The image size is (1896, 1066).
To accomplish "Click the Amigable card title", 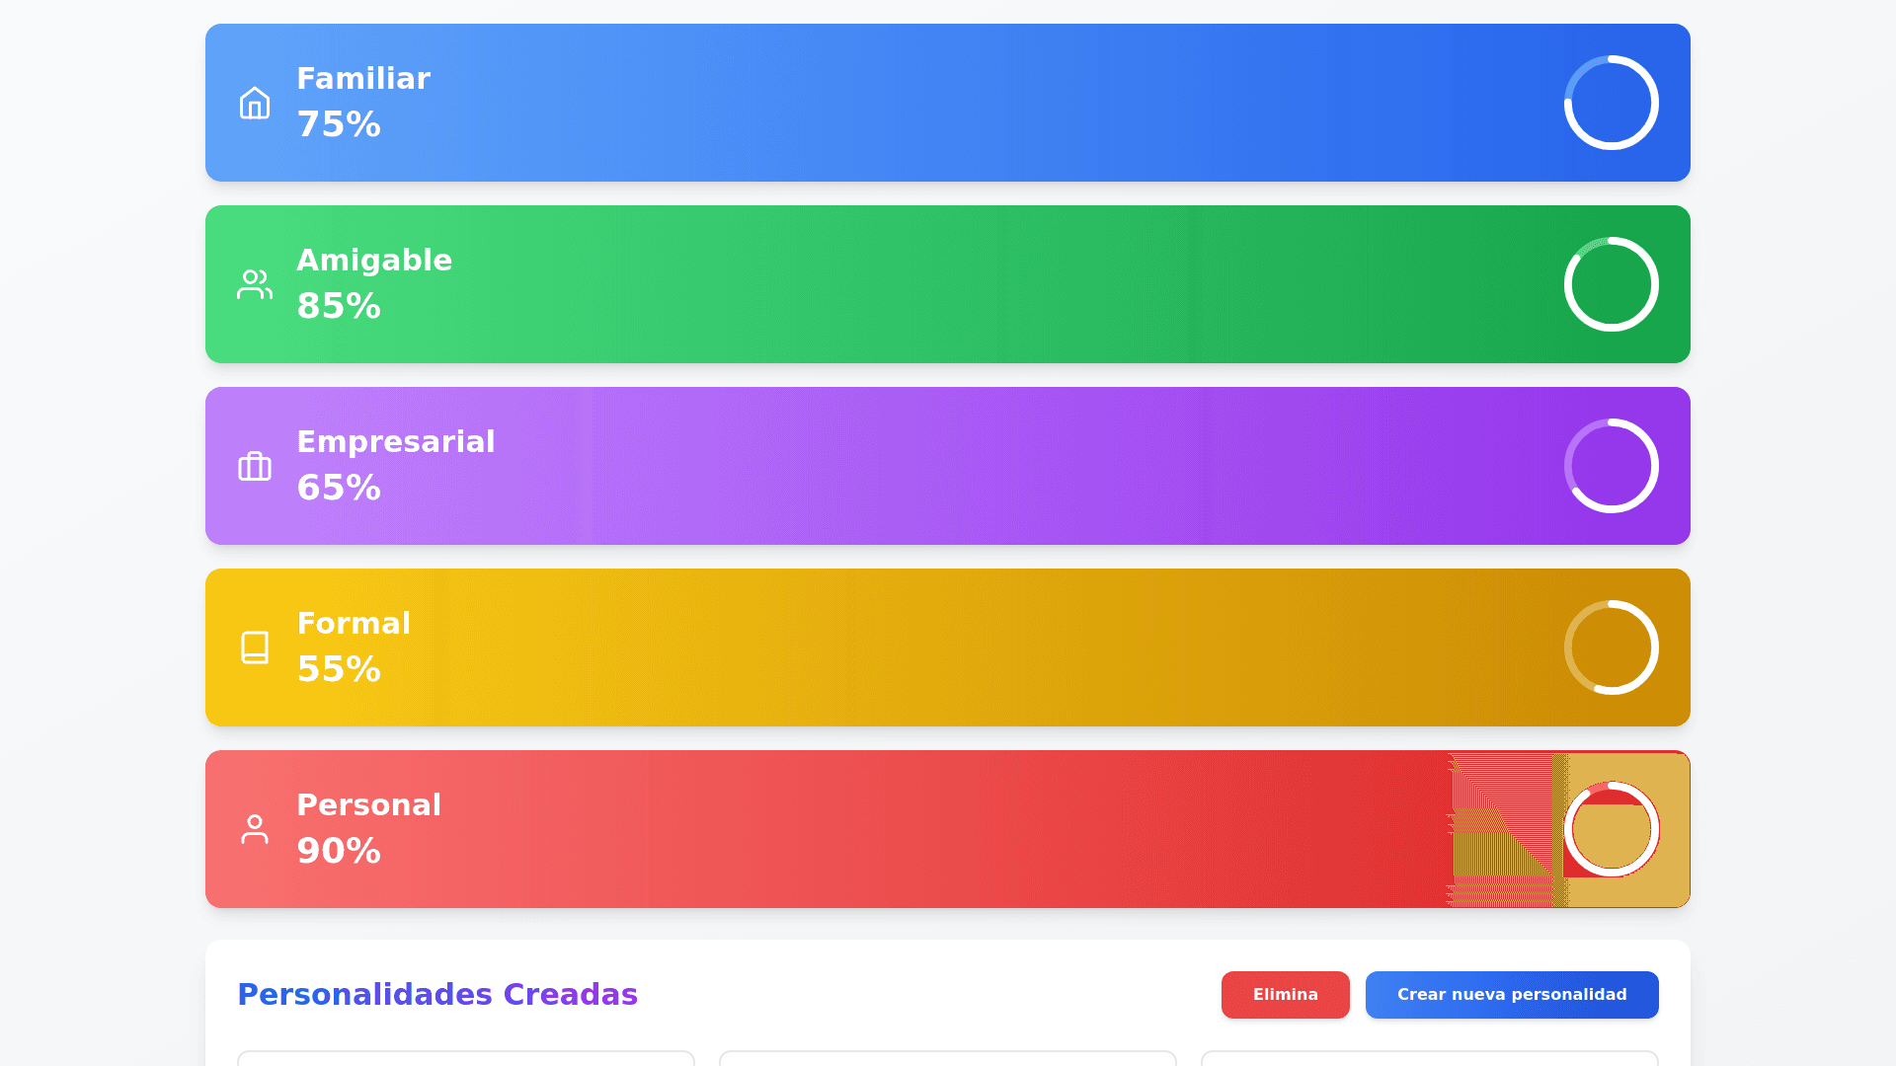I will [x=374, y=261].
